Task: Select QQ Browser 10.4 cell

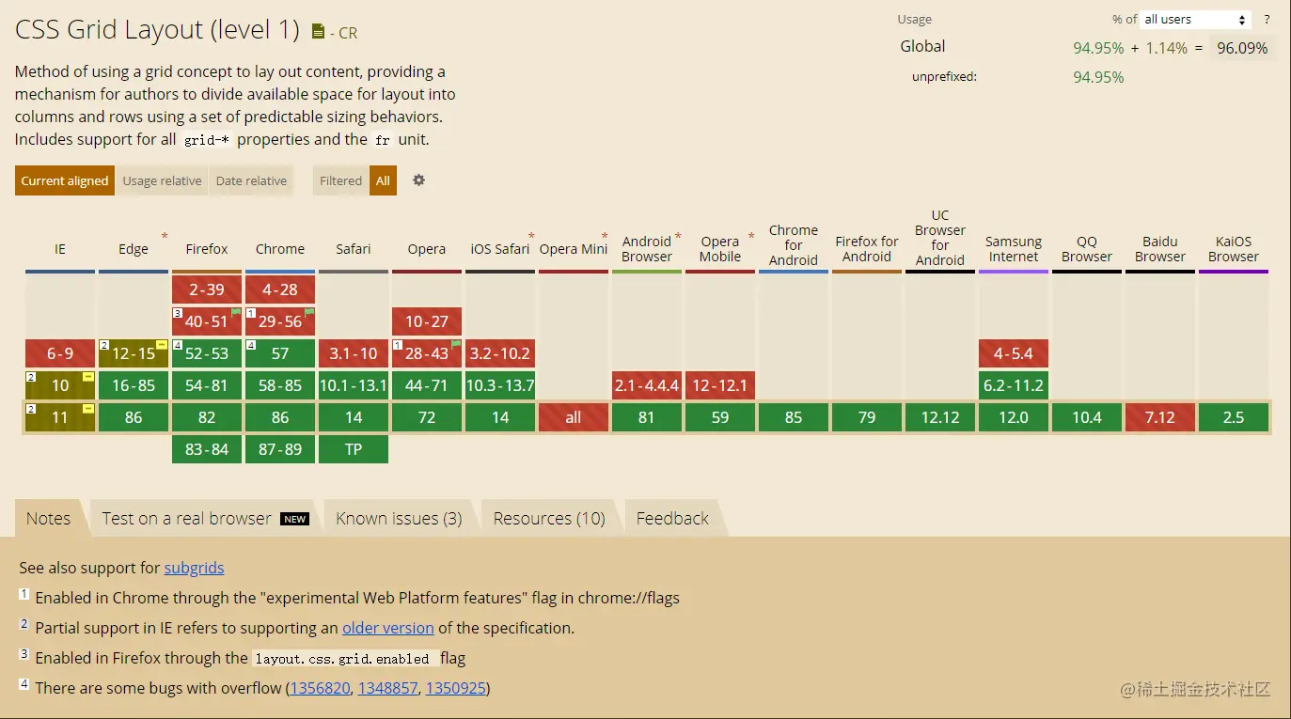Action: 1087,417
